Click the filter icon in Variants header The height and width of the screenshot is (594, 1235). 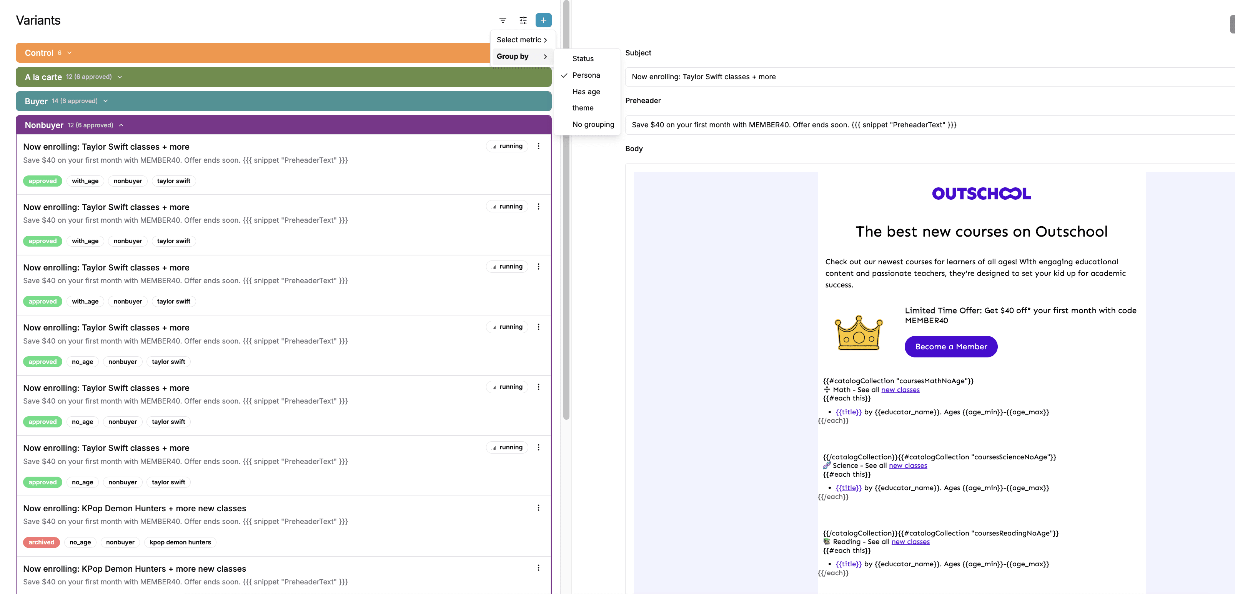pos(503,20)
